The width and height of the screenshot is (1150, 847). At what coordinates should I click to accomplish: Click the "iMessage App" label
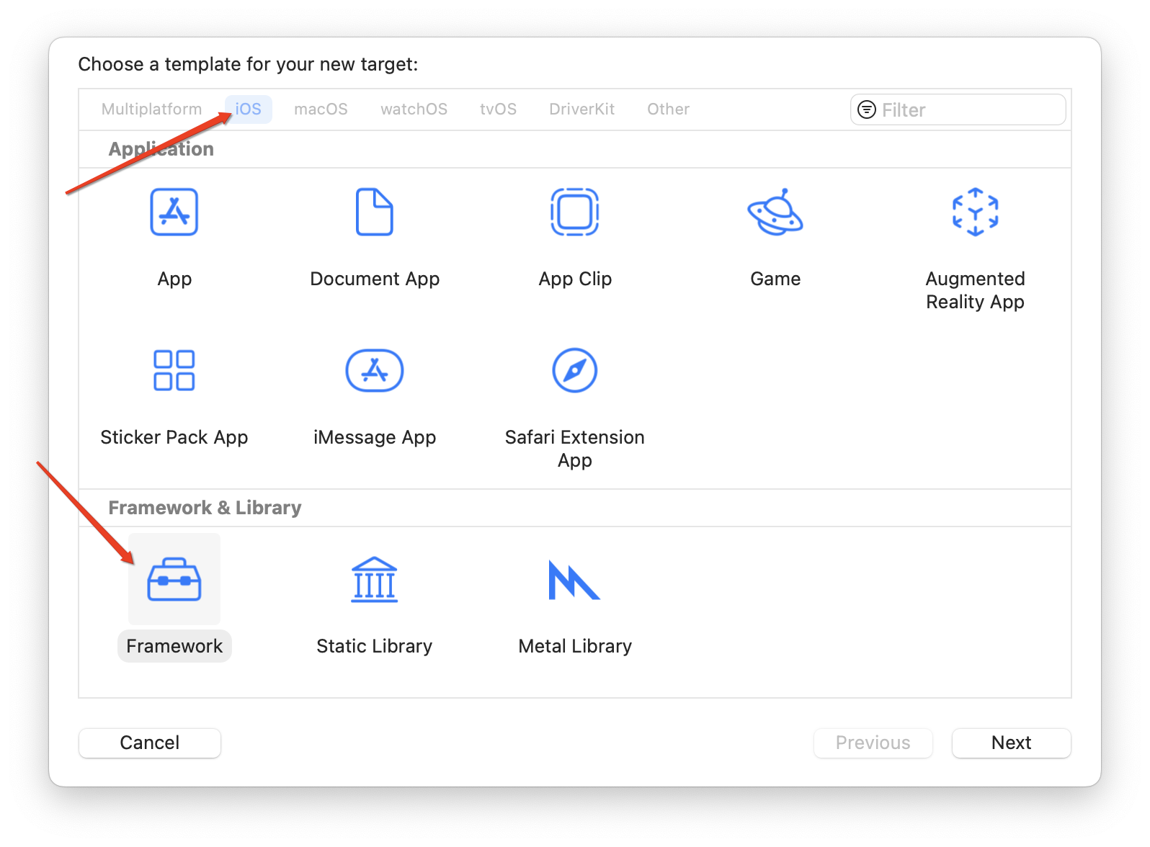coord(375,437)
